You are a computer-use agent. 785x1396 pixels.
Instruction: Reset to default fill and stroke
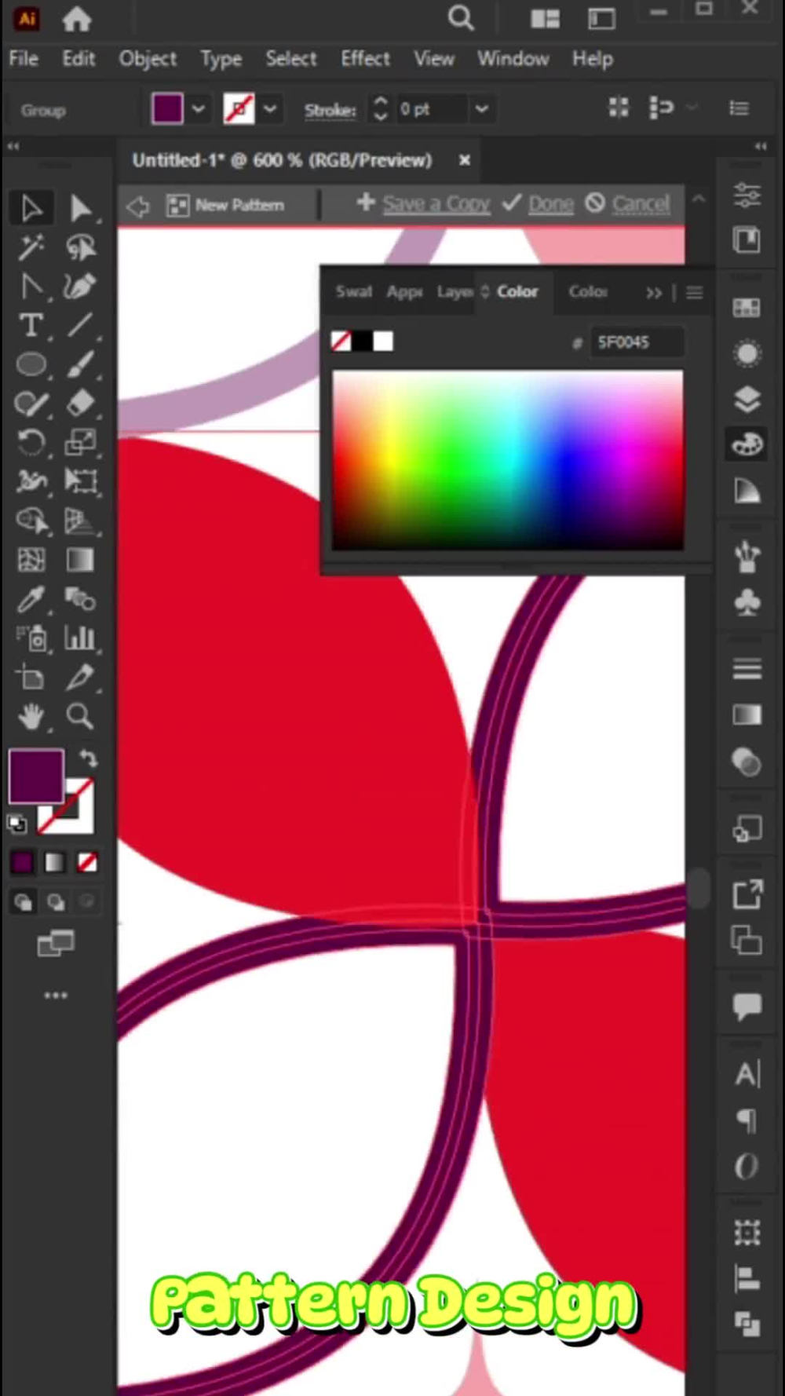pos(16,824)
